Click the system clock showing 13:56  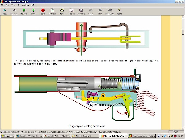click(180, 136)
